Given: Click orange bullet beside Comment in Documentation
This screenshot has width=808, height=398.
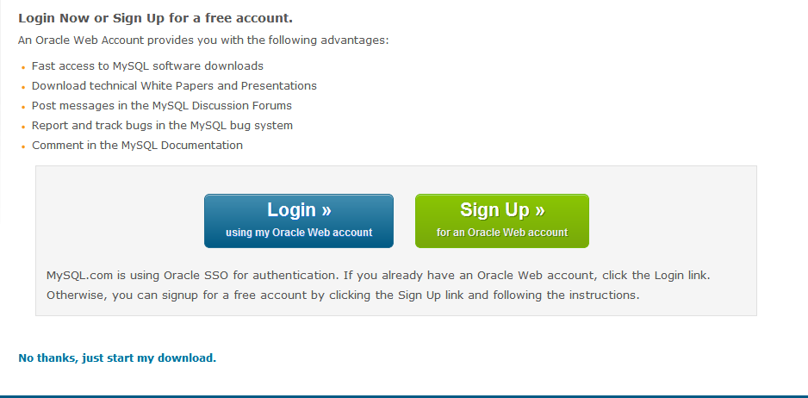Looking at the screenshot, I should pos(23,147).
